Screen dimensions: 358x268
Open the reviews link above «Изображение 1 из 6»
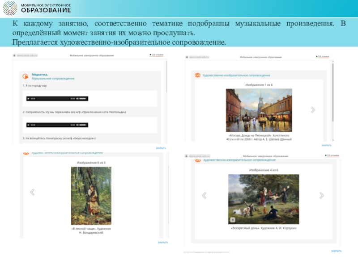322,56
